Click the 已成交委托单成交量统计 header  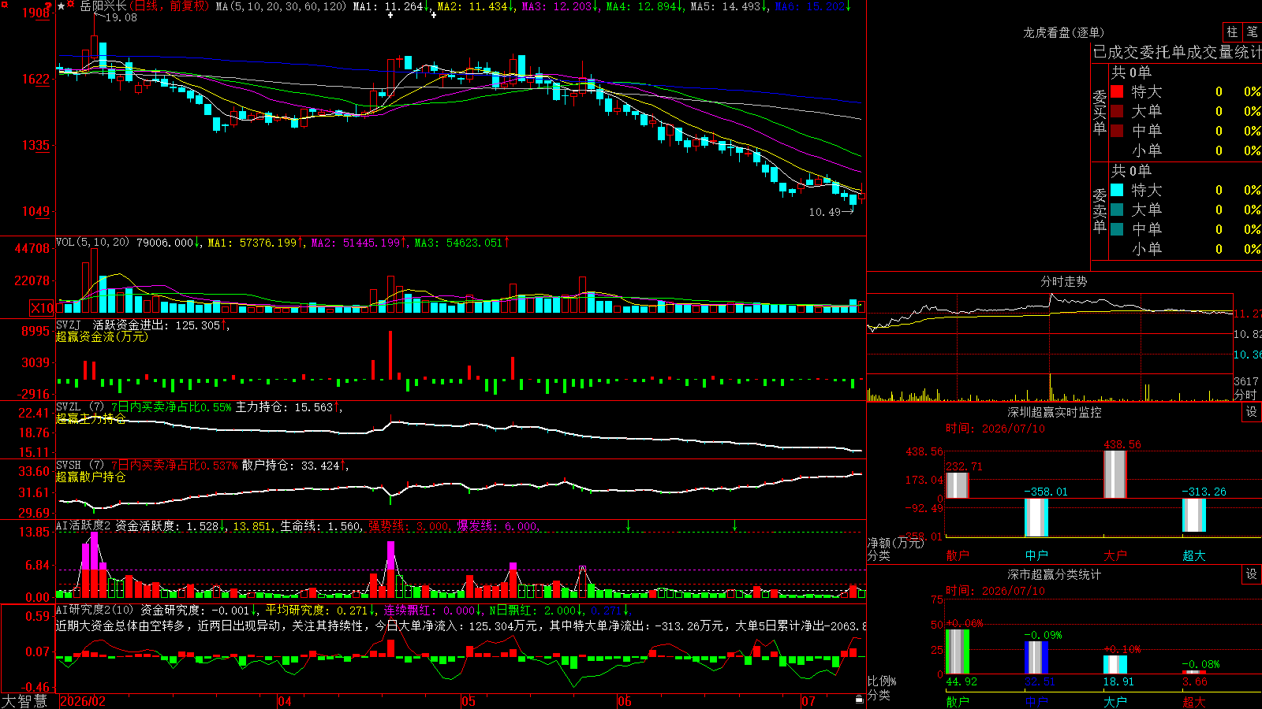[1177, 53]
